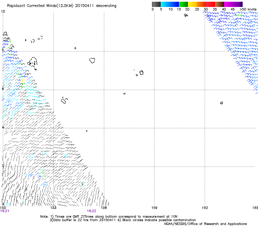Click the NOAA/NESDIS credit text
Image resolution: width=258 pixels, height=226 pixels.
point(205,224)
